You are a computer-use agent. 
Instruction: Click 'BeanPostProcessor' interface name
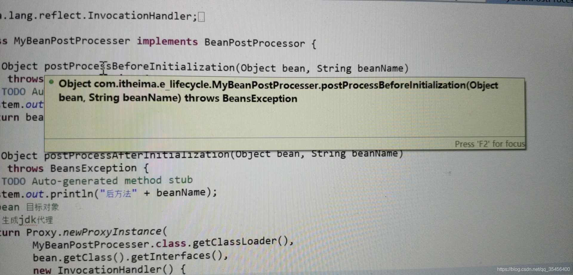(x=255, y=43)
